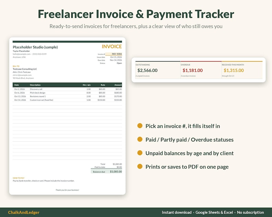Click Prints or saves to PDF line
The height and width of the screenshot is (217, 272).
pos(187,167)
